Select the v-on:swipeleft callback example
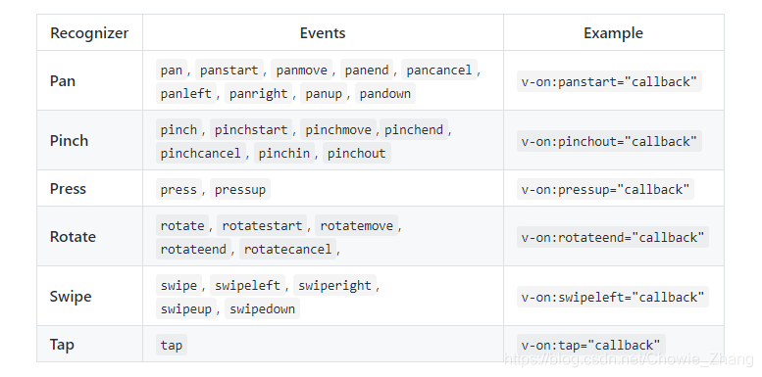Image resolution: width=762 pixels, height=377 pixels. pyautogui.click(x=612, y=297)
